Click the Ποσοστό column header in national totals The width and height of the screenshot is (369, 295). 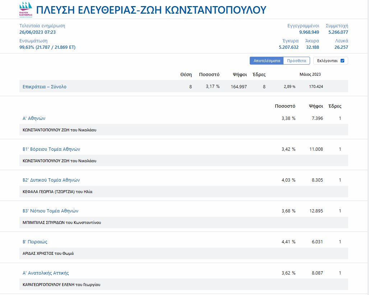[x=209, y=75]
